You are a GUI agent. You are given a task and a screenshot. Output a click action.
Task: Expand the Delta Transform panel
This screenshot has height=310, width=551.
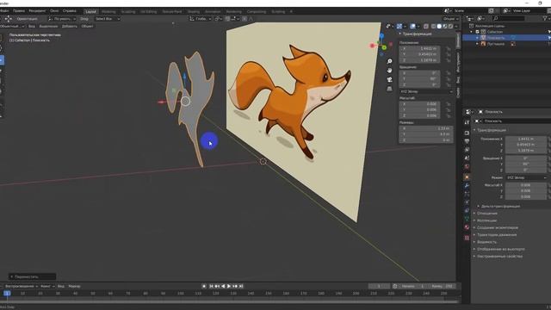(500, 207)
